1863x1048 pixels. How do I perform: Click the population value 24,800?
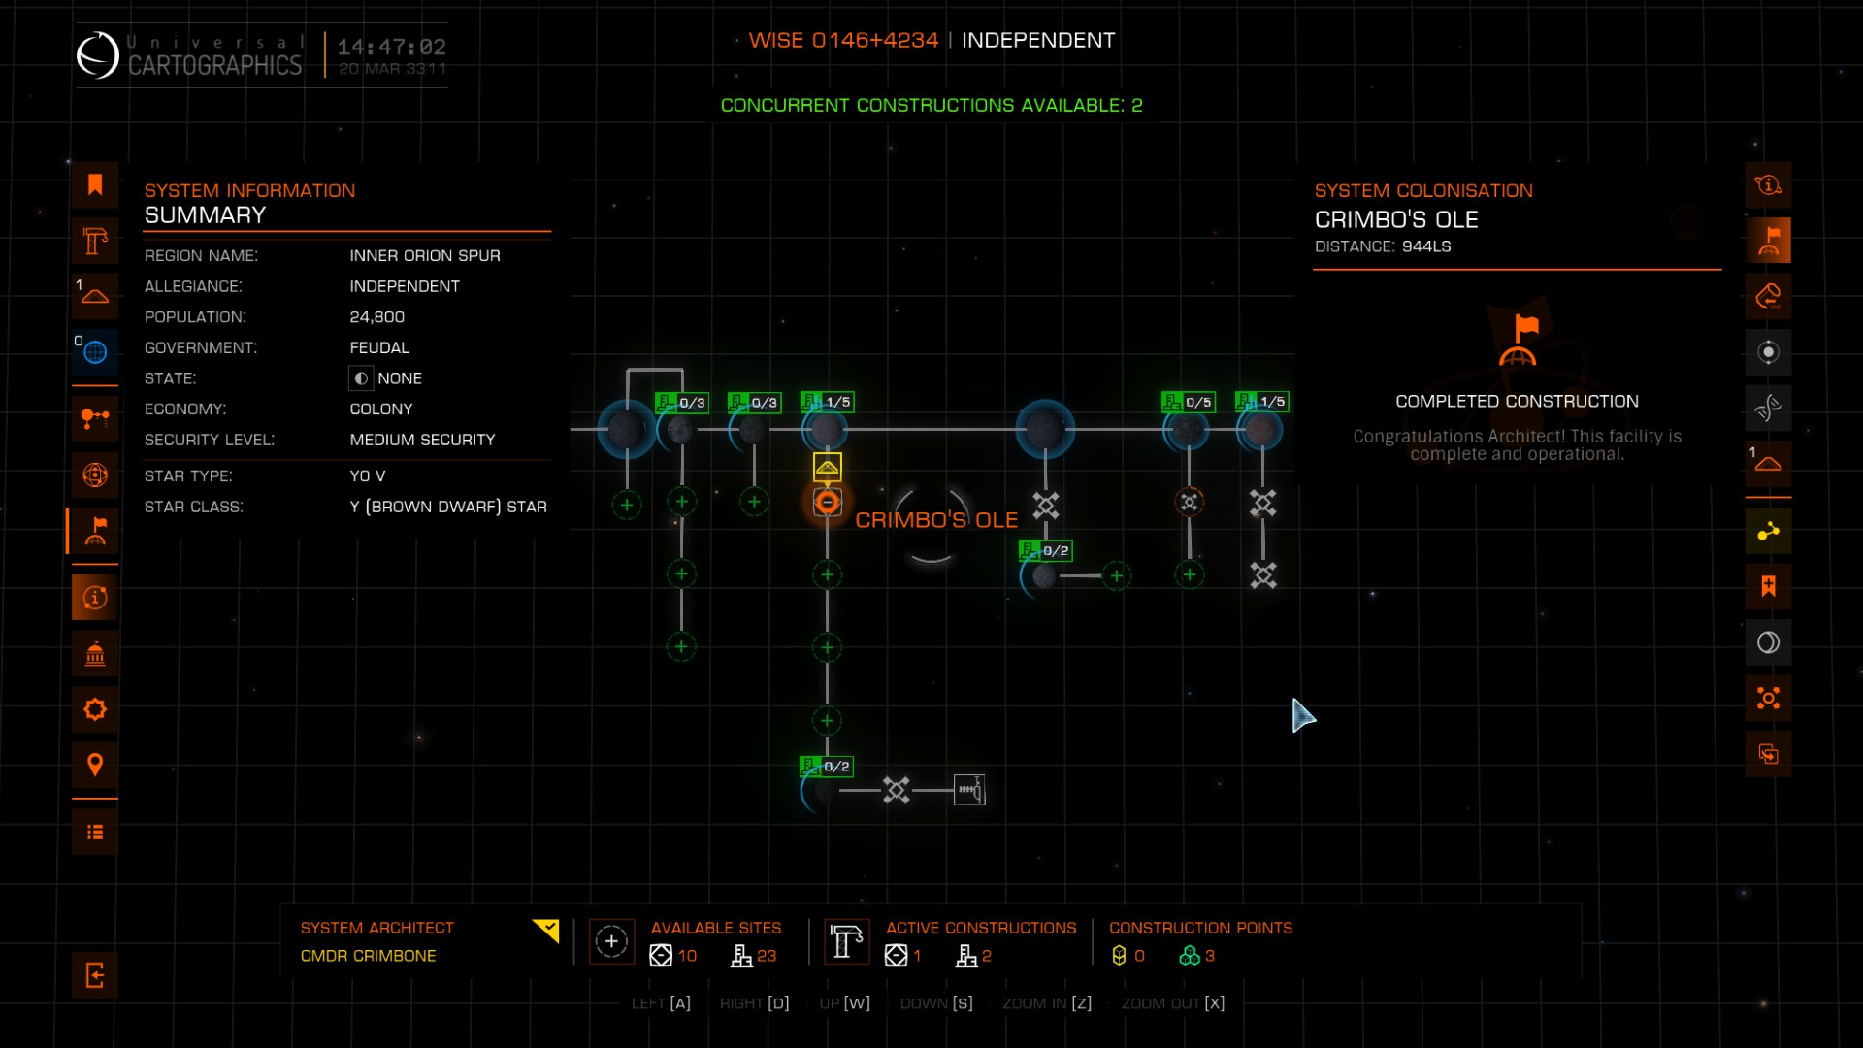377,317
